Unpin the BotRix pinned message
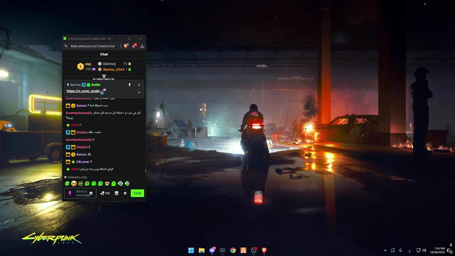Viewport: 455px width, 256px height. (x=129, y=85)
